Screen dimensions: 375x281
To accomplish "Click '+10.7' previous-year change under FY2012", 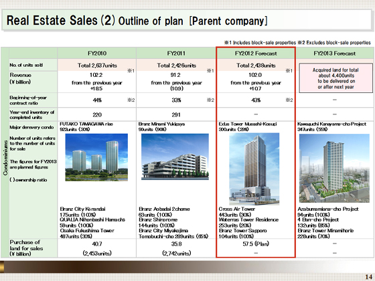I will pos(255,88).
